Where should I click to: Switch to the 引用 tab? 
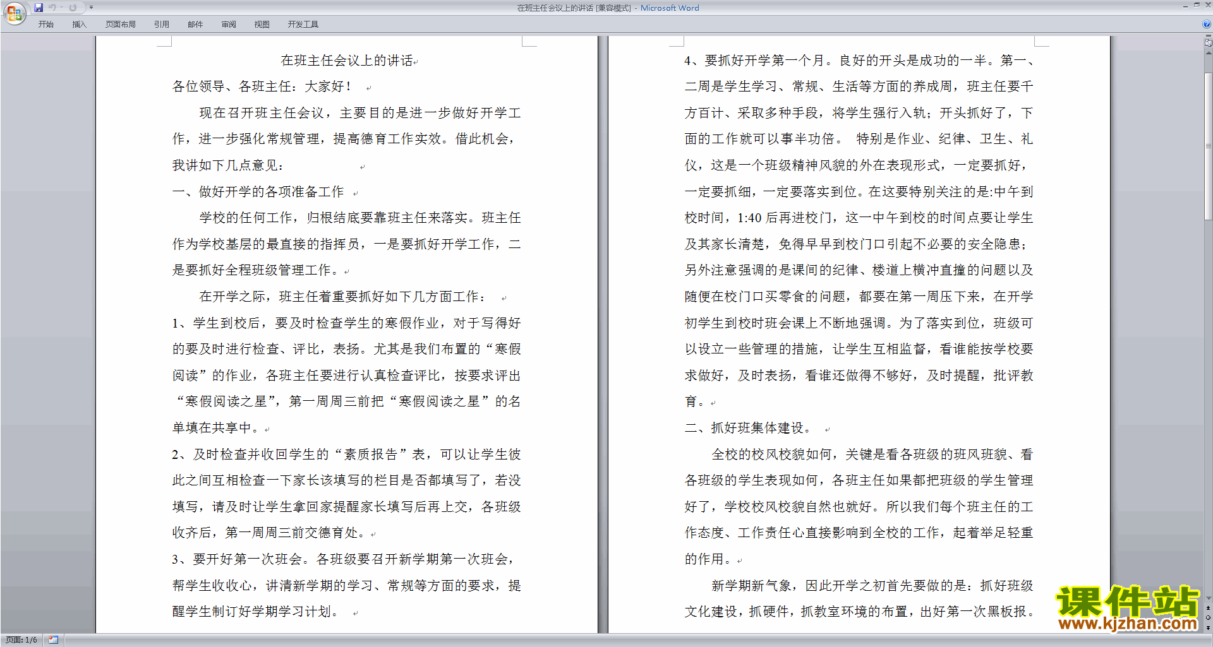[162, 25]
